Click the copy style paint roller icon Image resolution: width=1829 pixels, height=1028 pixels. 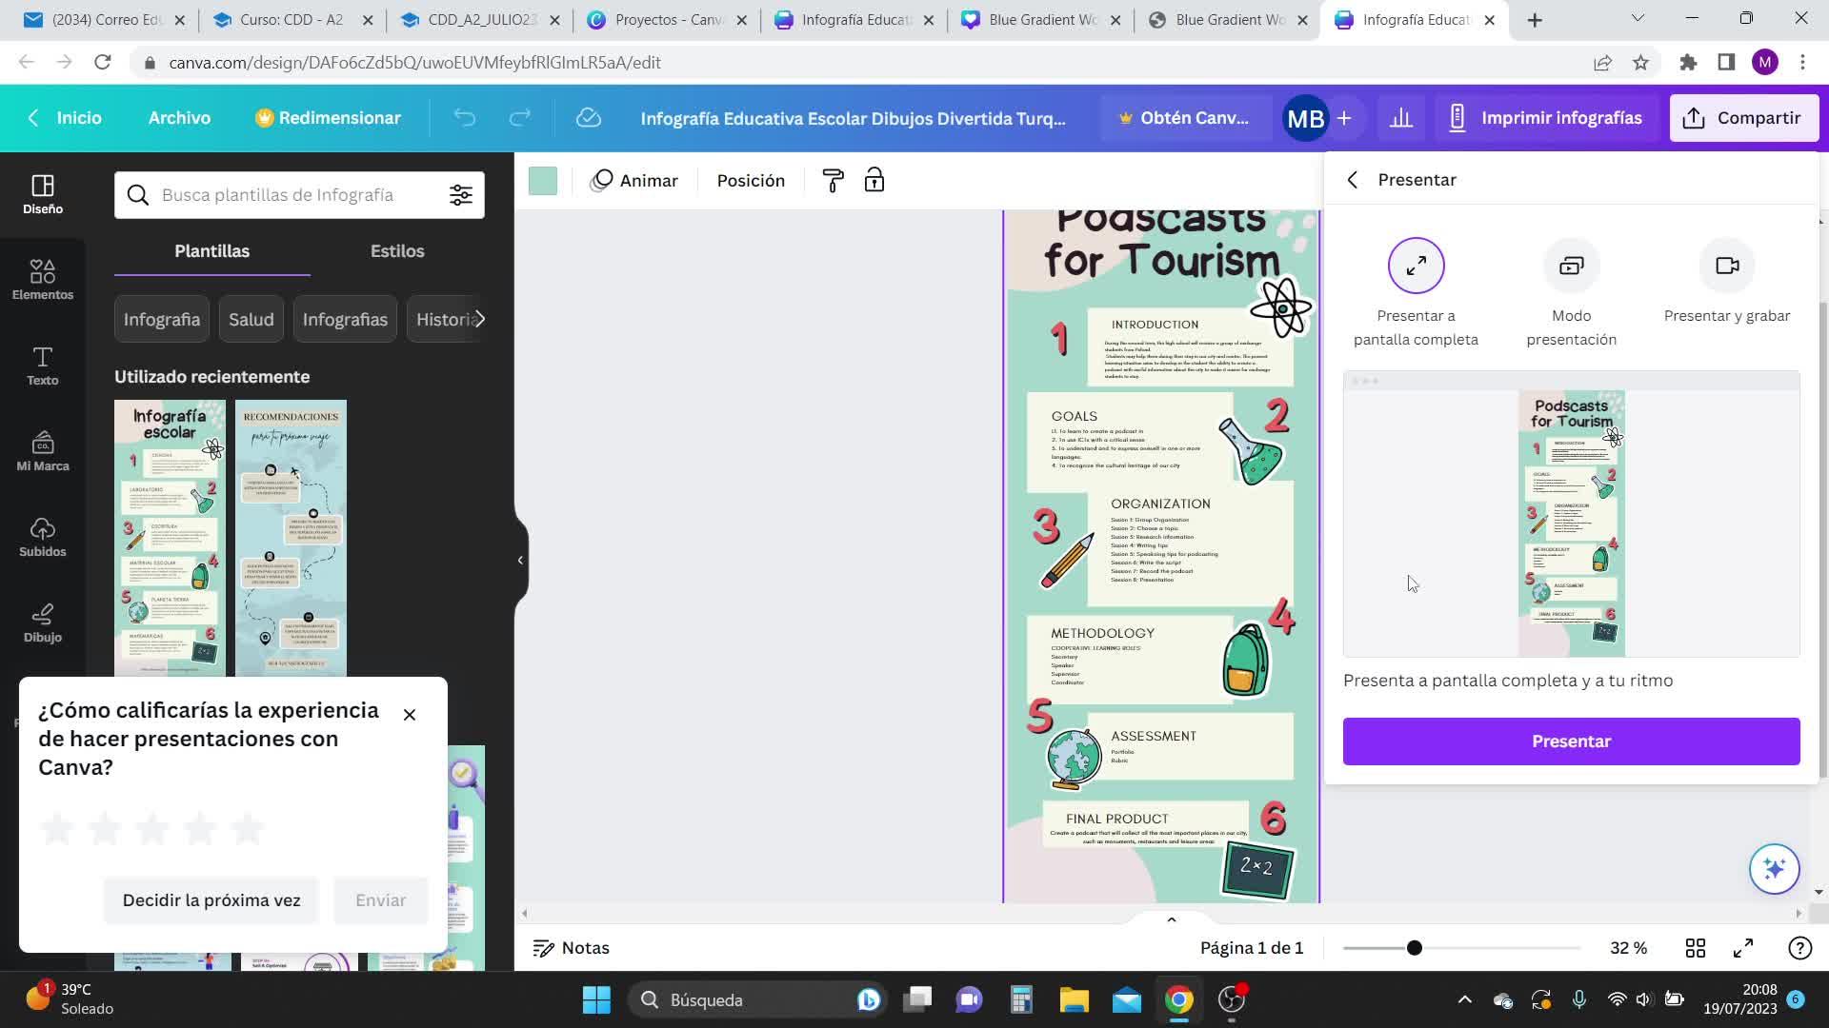click(x=833, y=181)
